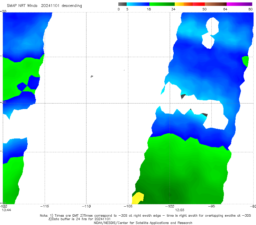256x225 pixels.
Task: Click the longitude label '-100'
Action: pyautogui.click(x=170, y=206)
